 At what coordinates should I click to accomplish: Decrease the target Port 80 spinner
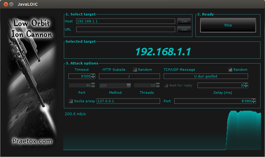click(x=93, y=87)
